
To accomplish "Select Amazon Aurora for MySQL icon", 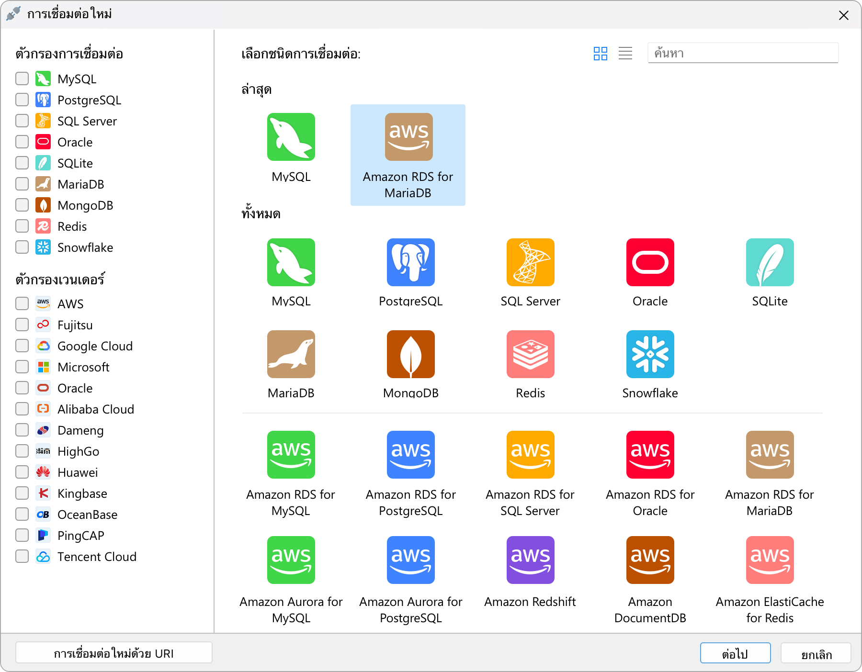I will click(x=291, y=560).
